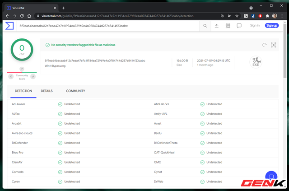Image resolution: width=289 pixels, height=191 pixels.
Task: Click the Avira (no cloud) vendor name
Action: [x=22, y=133]
